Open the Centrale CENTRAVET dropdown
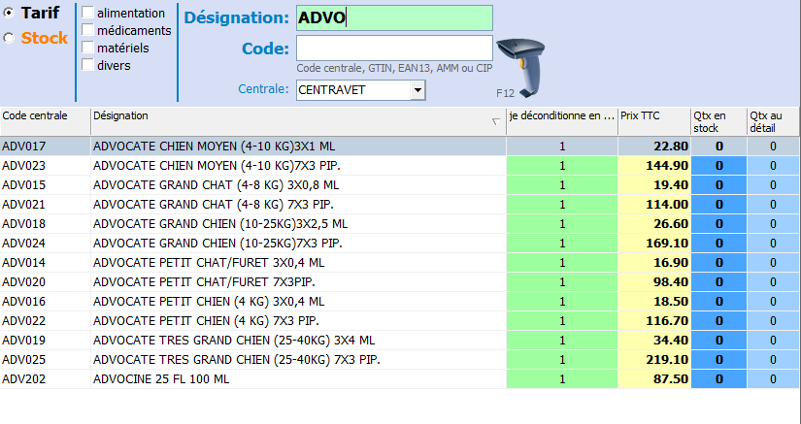801x424 pixels. (417, 90)
